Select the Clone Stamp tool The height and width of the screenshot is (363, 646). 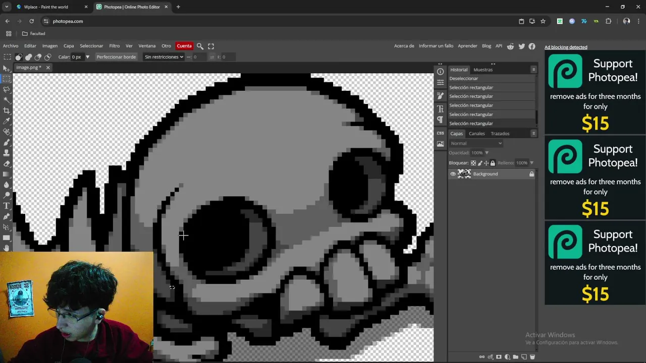7,153
